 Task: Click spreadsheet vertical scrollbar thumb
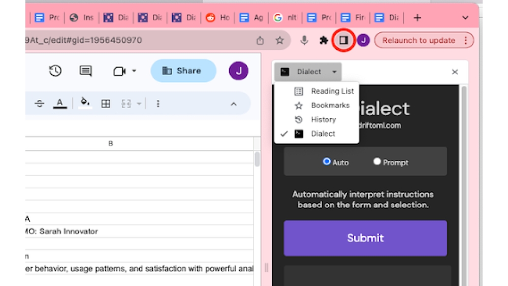pyautogui.click(x=257, y=159)
